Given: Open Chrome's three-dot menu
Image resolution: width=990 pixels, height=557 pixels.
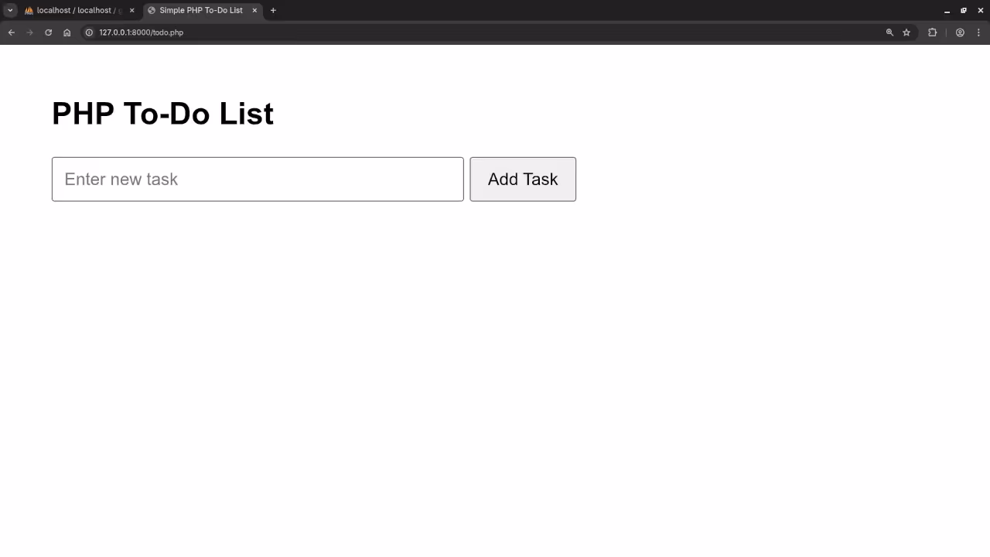Looking at the screenshot, I should click(x=979, y=32).
